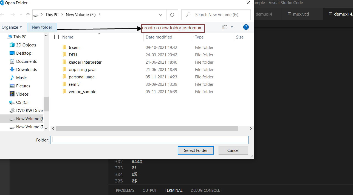Select the DELL folder

point(73,55)
